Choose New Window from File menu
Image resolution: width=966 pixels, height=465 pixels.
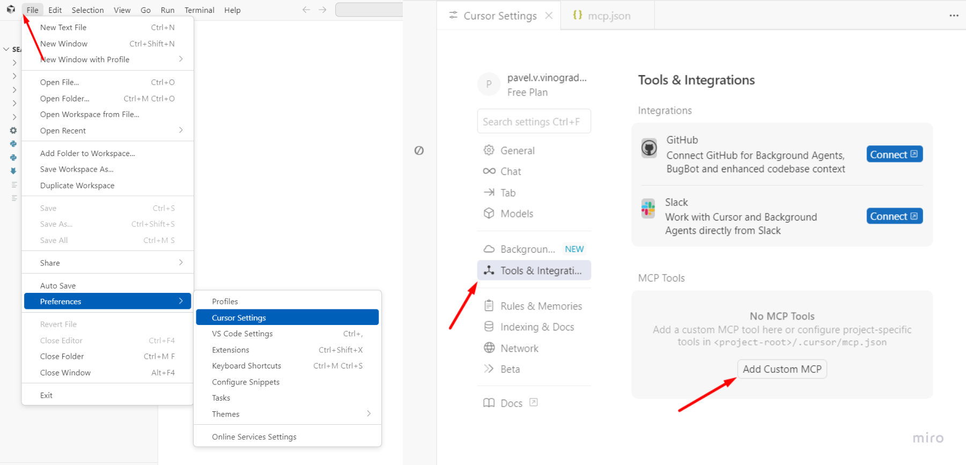pyautogui.click(x=107, y=43)
